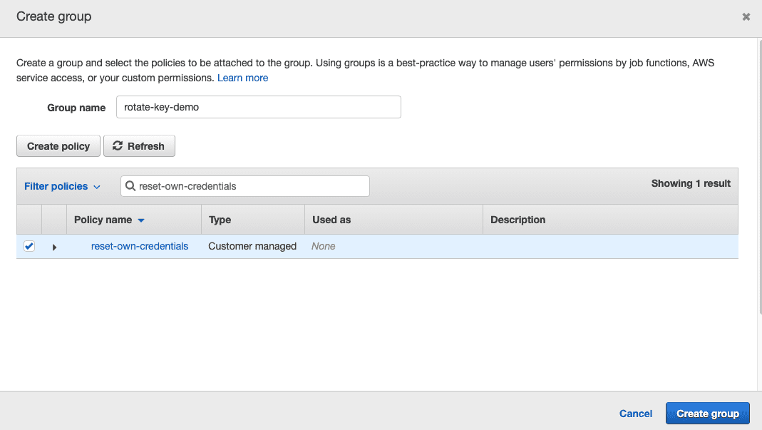Click the Create group button
The image size is (762, 430).
(x=707, y=413)
